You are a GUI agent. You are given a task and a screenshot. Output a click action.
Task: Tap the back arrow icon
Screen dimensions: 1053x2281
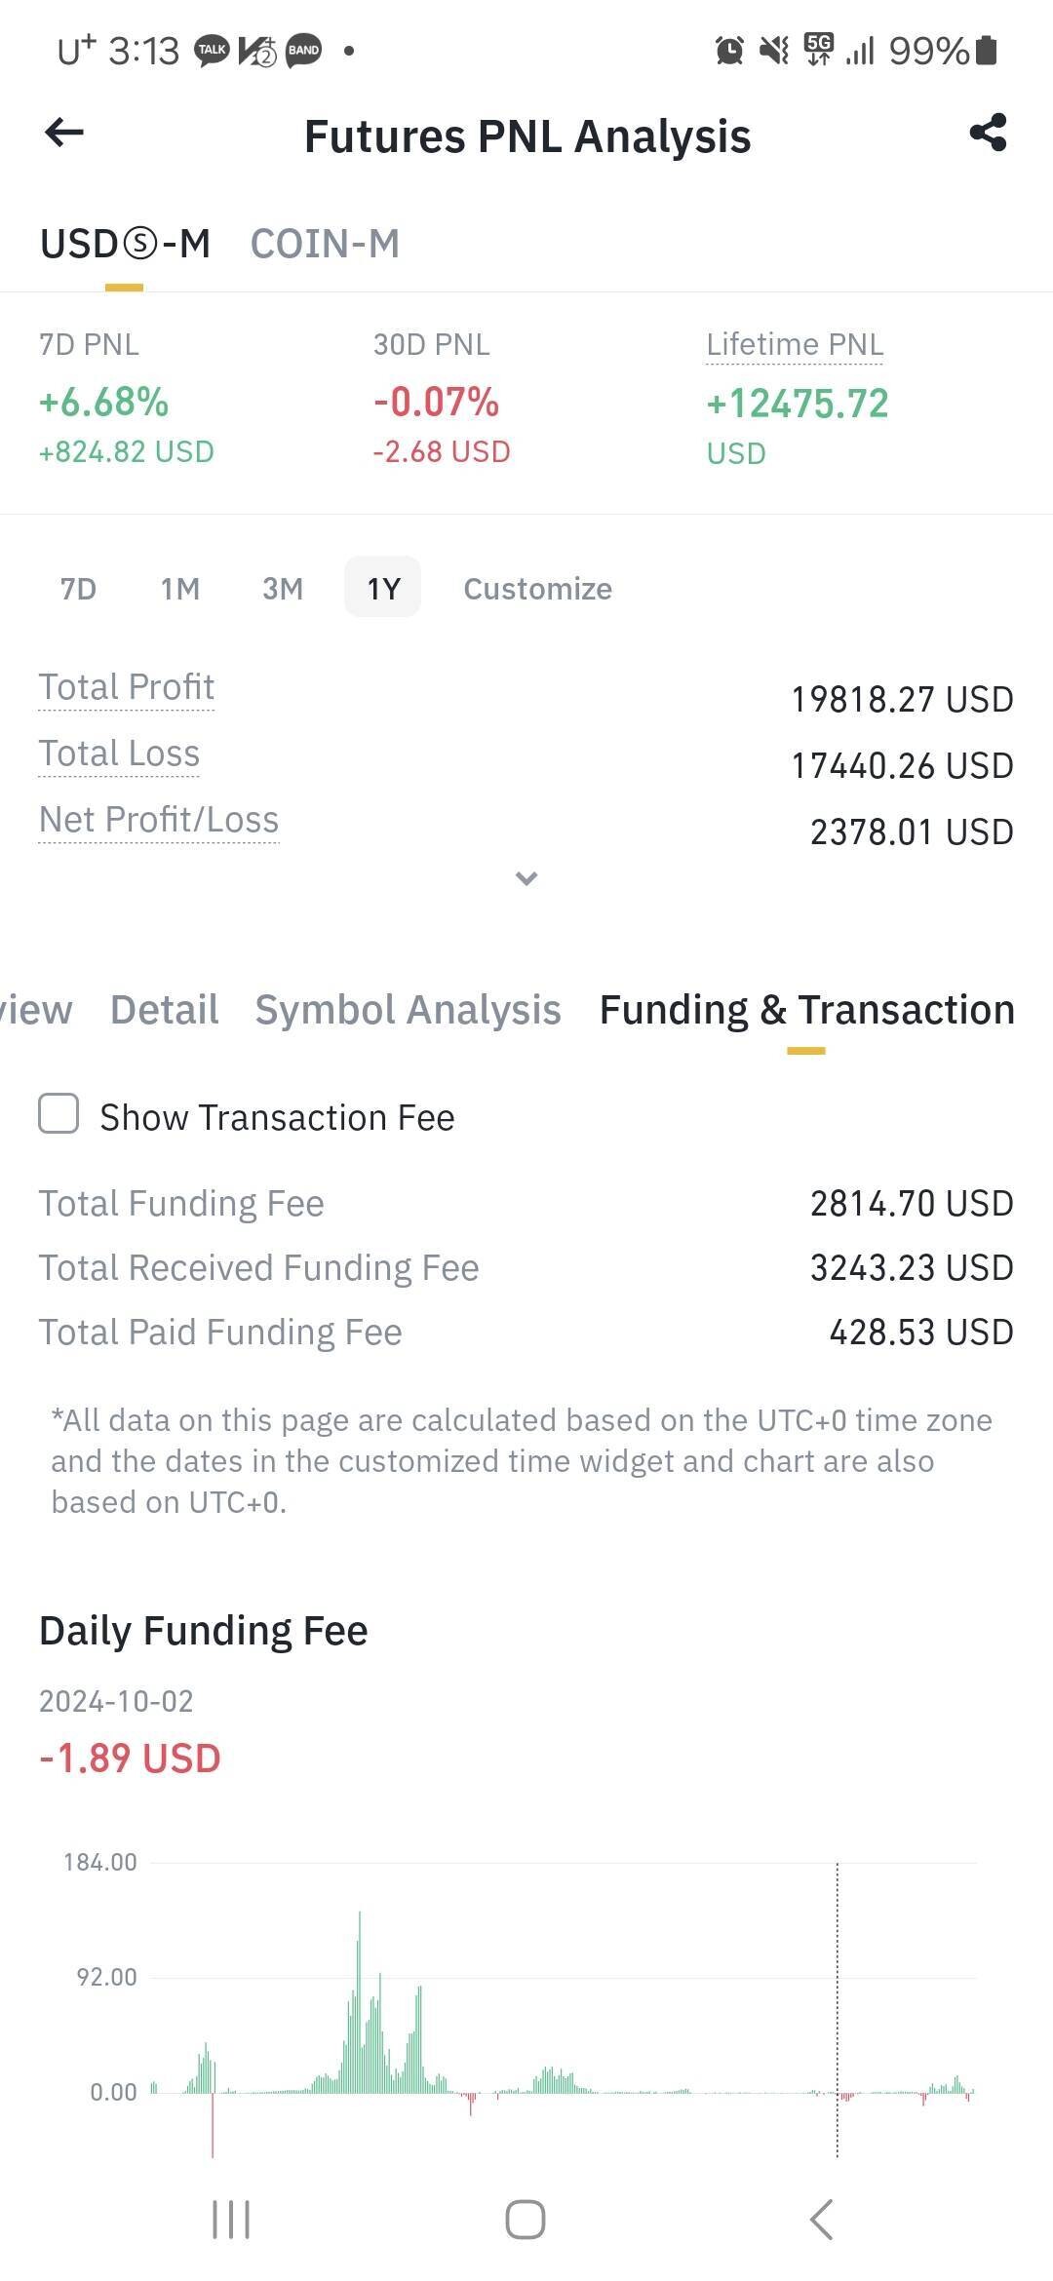pyautogui.click(x=64, y=133)
